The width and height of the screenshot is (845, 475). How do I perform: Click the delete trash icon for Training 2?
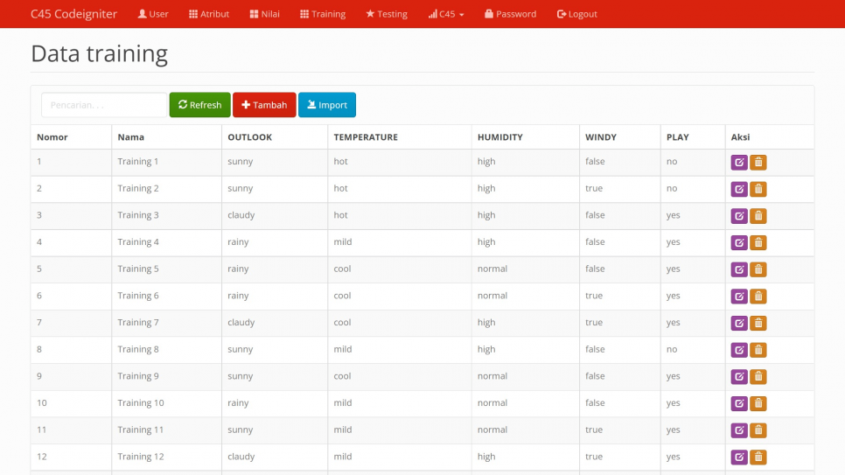coord(758,189)
